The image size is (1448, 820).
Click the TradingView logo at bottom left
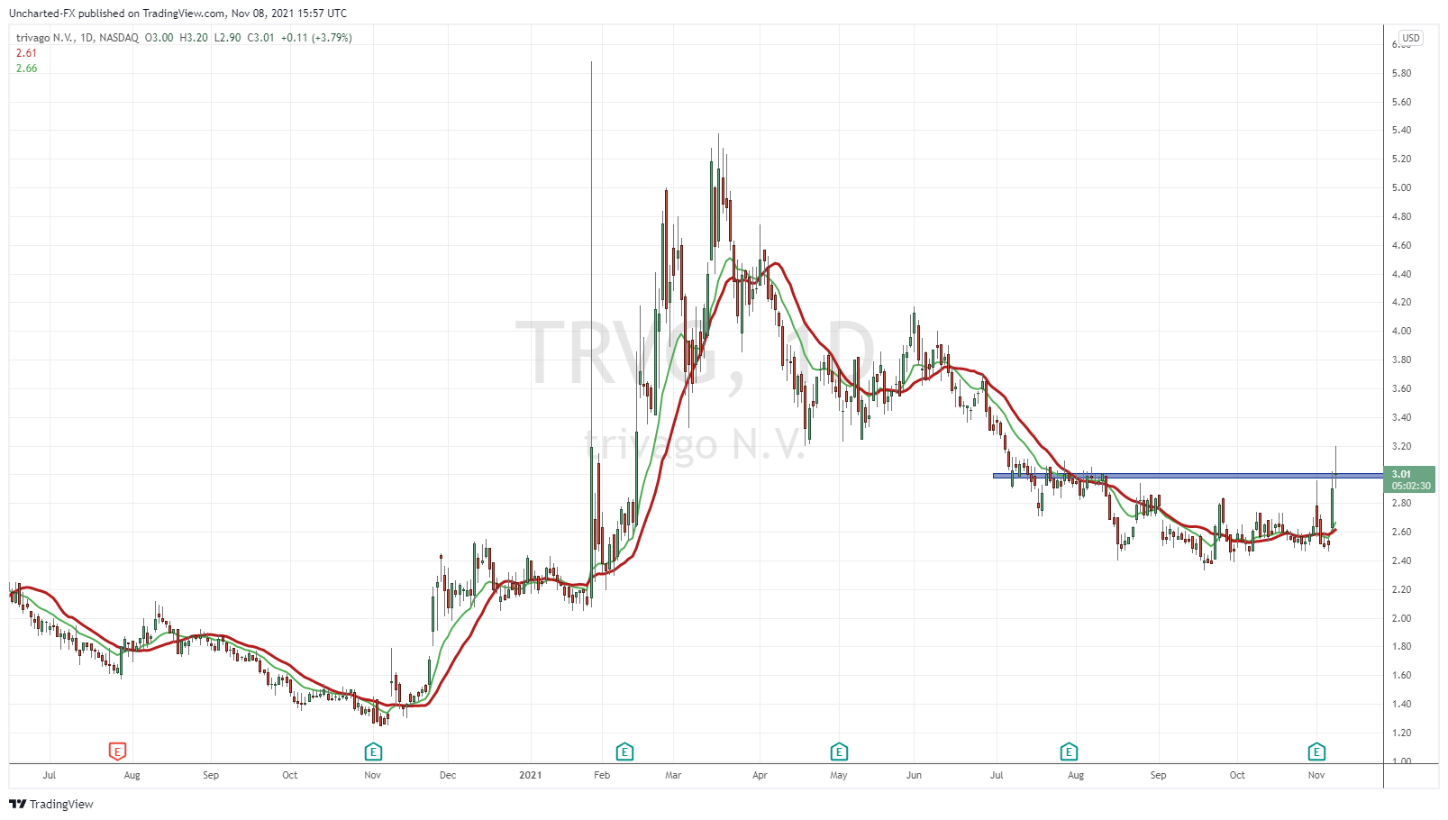[x=51, y=804]
